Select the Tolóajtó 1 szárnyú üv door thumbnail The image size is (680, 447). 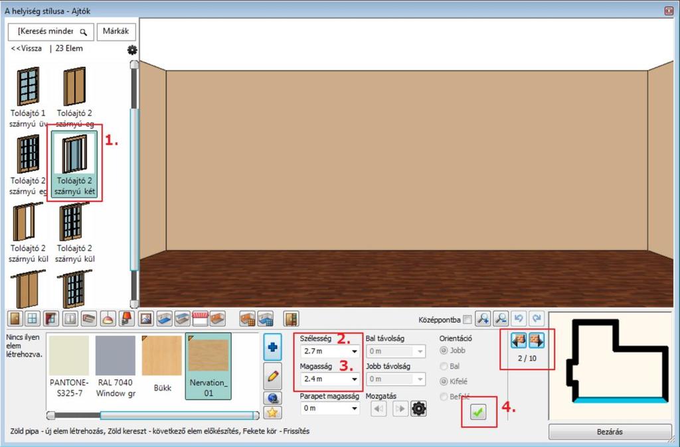[28, 97]
